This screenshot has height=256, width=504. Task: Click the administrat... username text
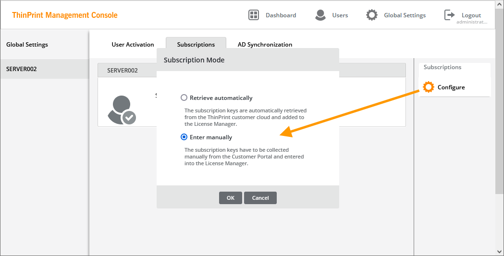[x=471, y=22]
